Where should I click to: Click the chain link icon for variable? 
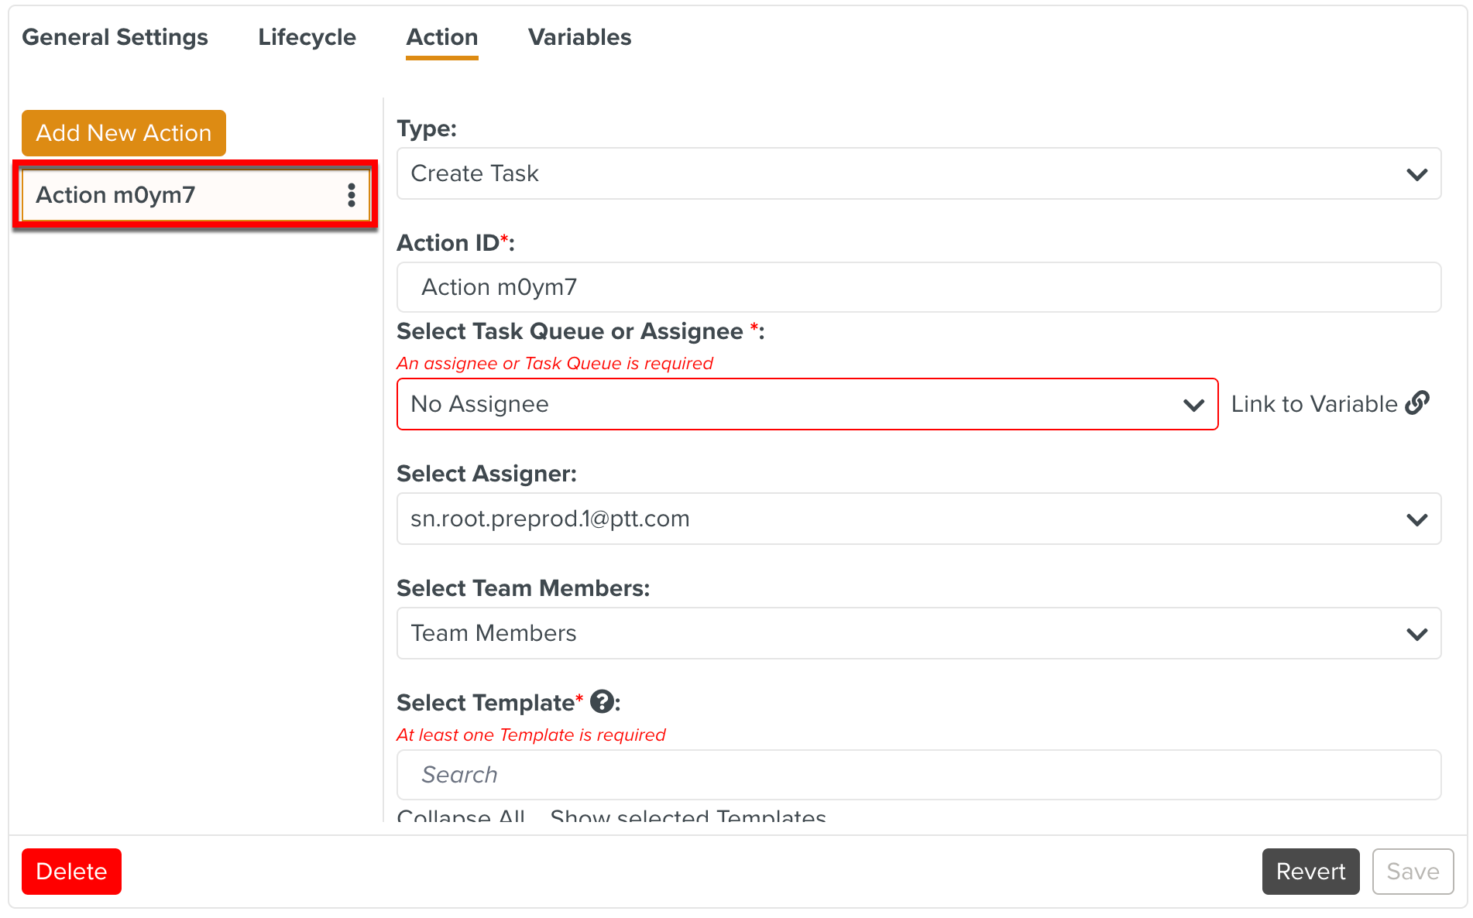(x=1417, y=403)
